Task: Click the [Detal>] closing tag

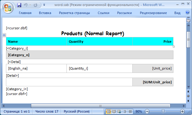Action: pos(13,76)
